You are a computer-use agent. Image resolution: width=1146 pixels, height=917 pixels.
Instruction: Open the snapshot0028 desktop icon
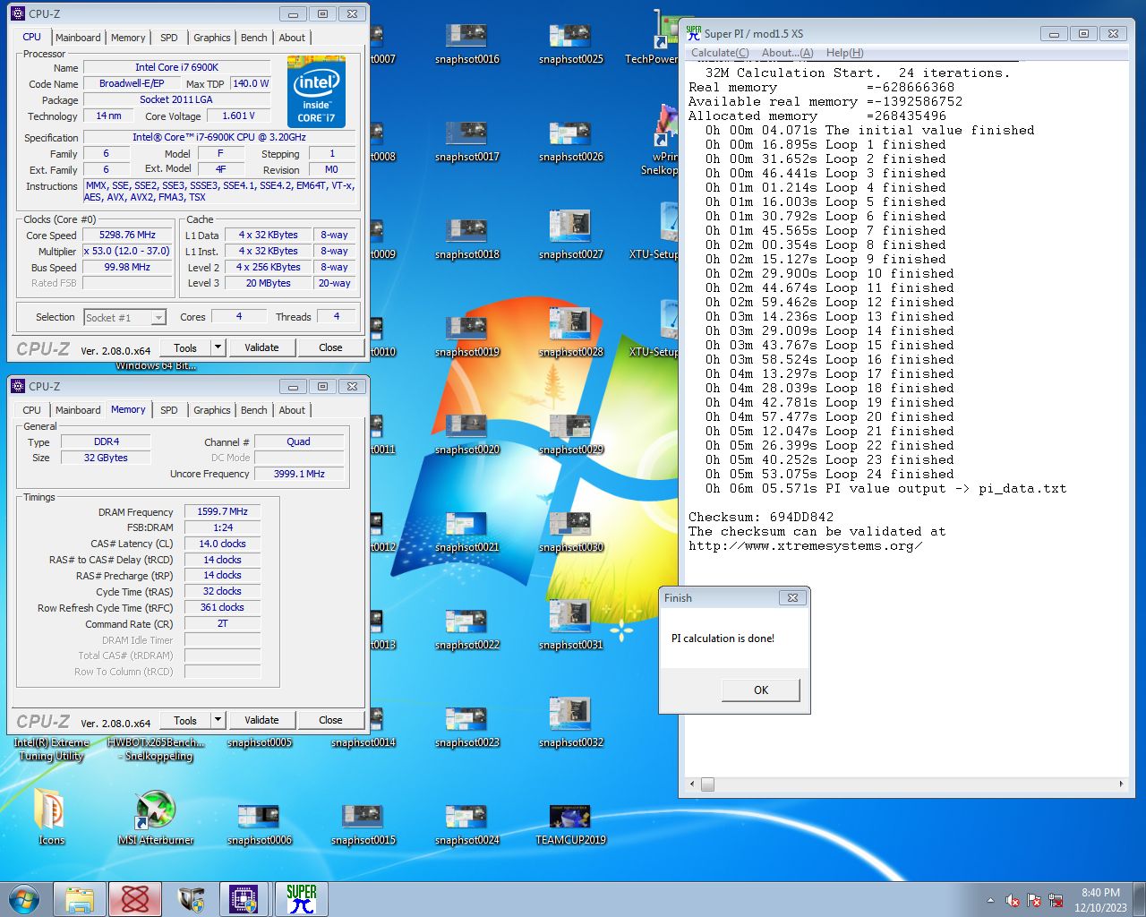pos(570,332)
